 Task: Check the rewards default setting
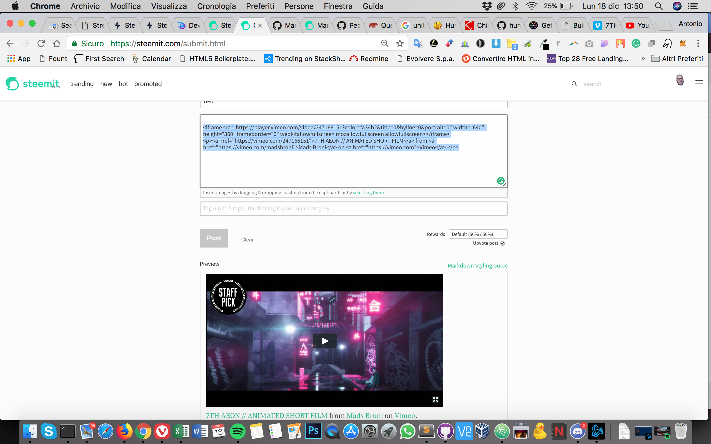[x=477, y=234]
